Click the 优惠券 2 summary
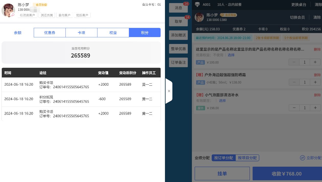 [239, 29]
